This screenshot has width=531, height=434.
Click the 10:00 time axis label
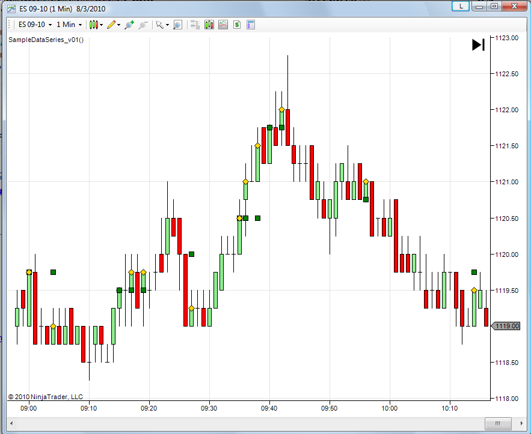390,408
